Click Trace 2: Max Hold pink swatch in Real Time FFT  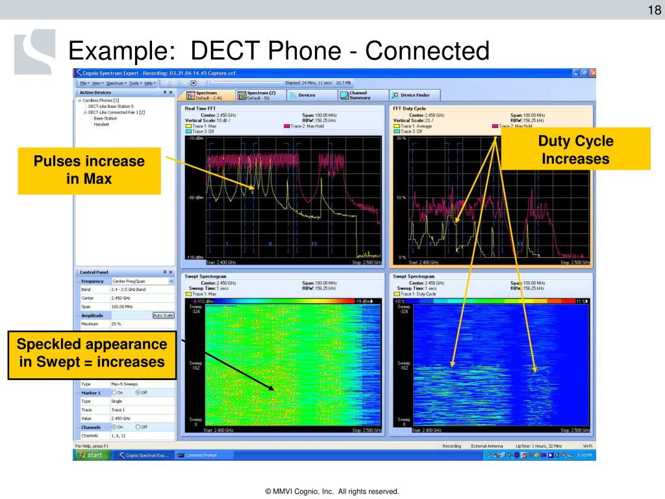coord(286,126)
